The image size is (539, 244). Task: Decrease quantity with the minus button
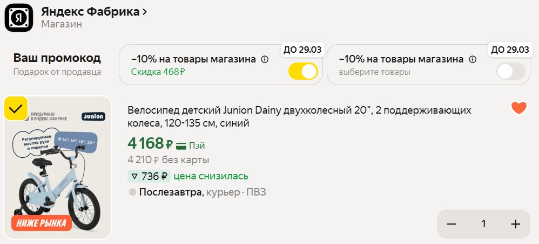click(452, 224)
